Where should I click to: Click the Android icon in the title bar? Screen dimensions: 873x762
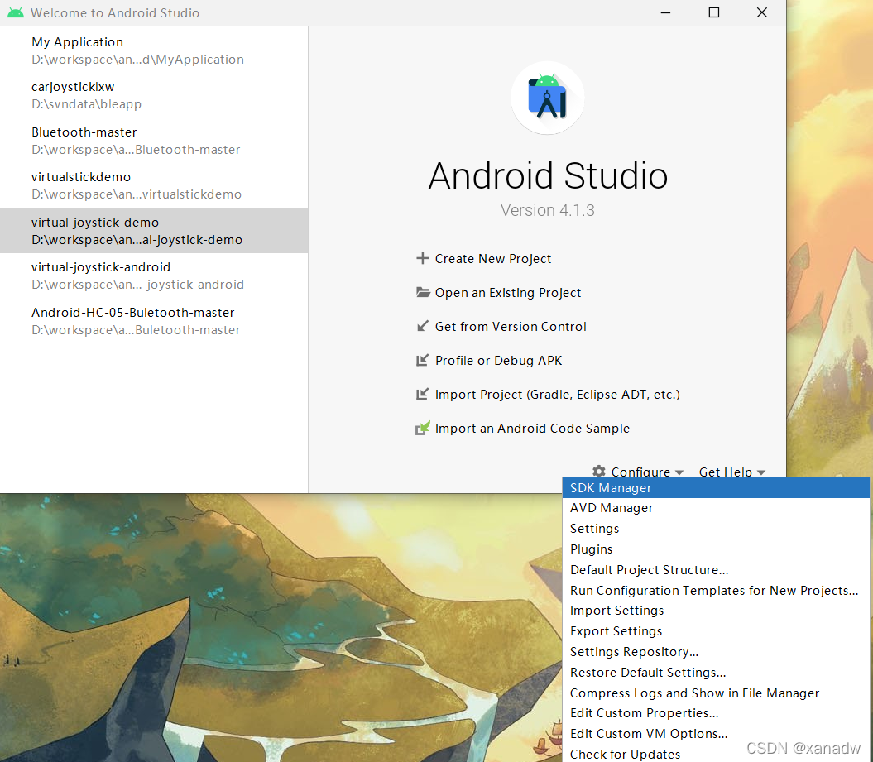click(x=16, y=12)
